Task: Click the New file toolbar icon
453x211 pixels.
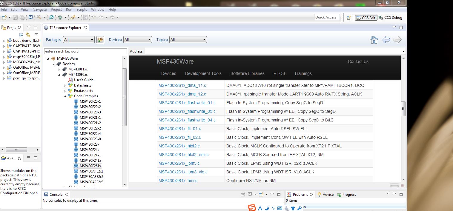Action: pos(4,17)
